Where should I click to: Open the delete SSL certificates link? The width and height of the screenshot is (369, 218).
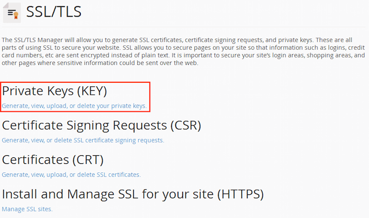(x=71, y=174)
